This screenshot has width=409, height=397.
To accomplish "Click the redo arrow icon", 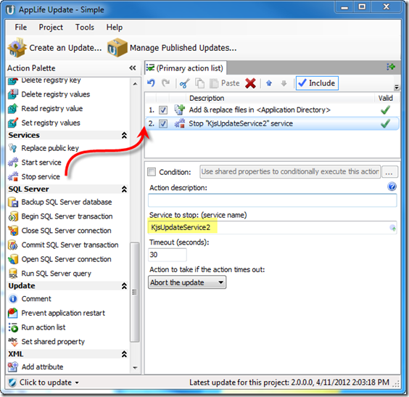I will click(x=165, y=83).
